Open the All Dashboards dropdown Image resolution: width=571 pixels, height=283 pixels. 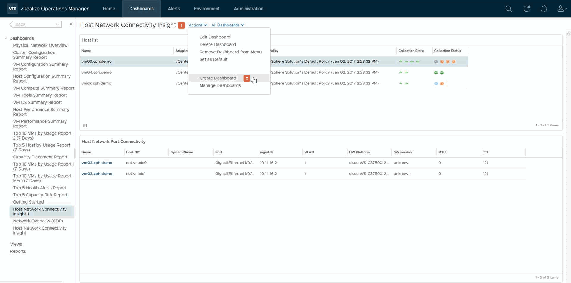pyautogui.click(x=227, y=25)
